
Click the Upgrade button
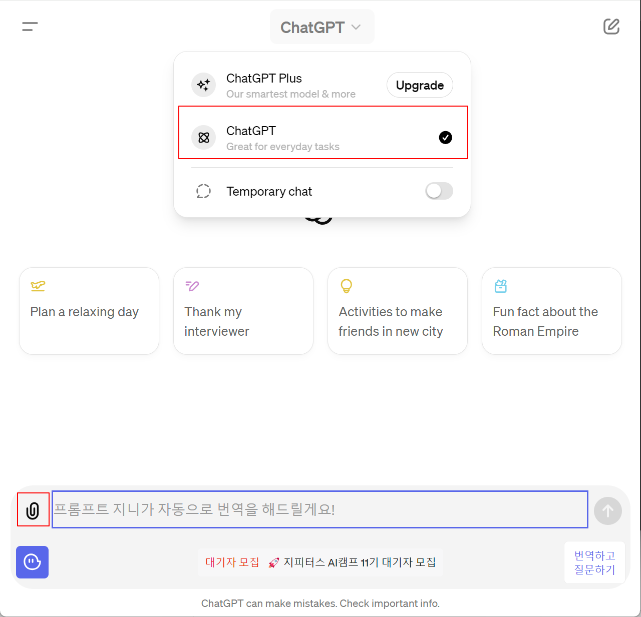[420, 85]
